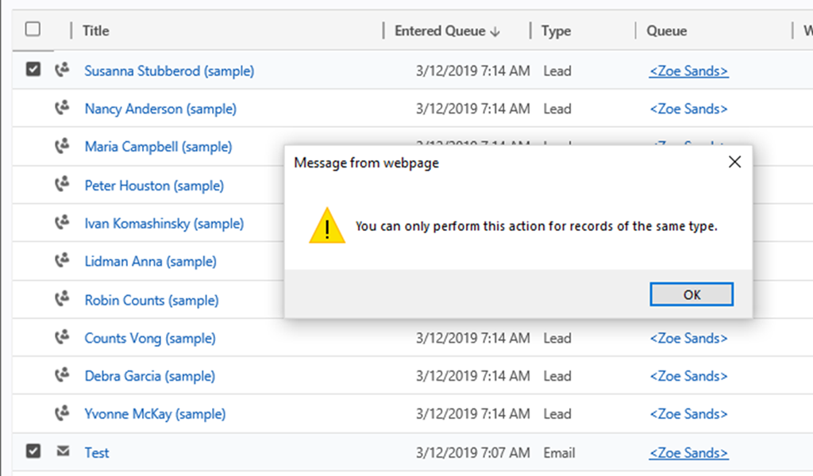
Task: Click the lead icon next to Nancy Anderson
Action: pyautogui.click(x=61, y=109)
